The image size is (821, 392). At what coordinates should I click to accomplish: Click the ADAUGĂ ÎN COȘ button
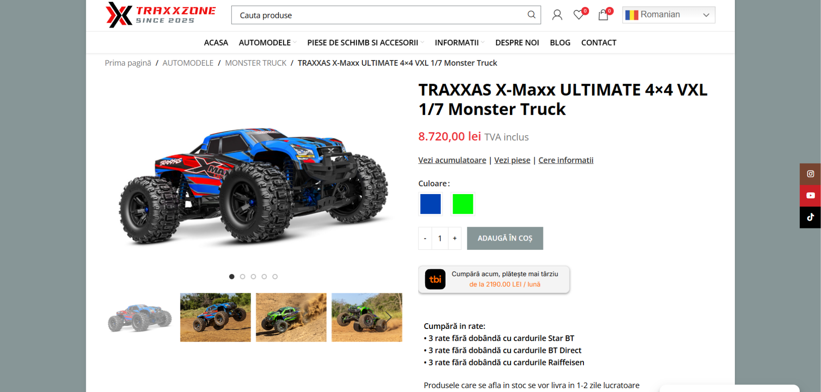click(x=505, y=238)
